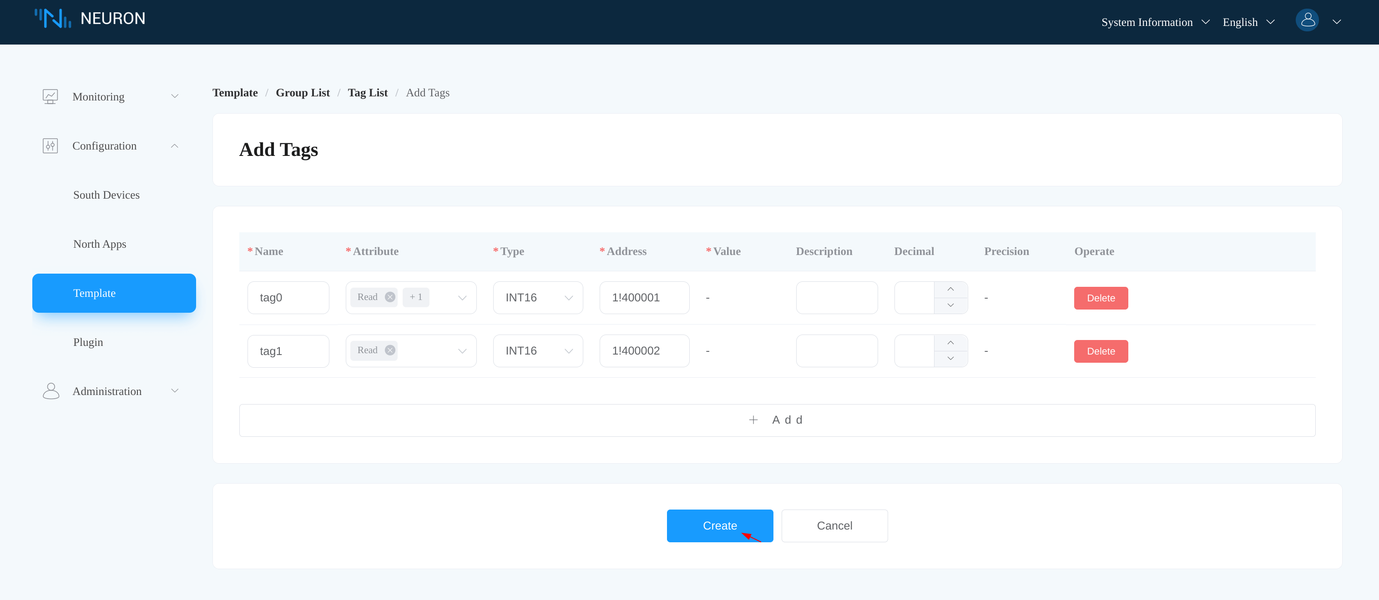This screenshot has width=1379, height=600.
Task: Remove the Read attribute from tag1
Action: point(390,350)
